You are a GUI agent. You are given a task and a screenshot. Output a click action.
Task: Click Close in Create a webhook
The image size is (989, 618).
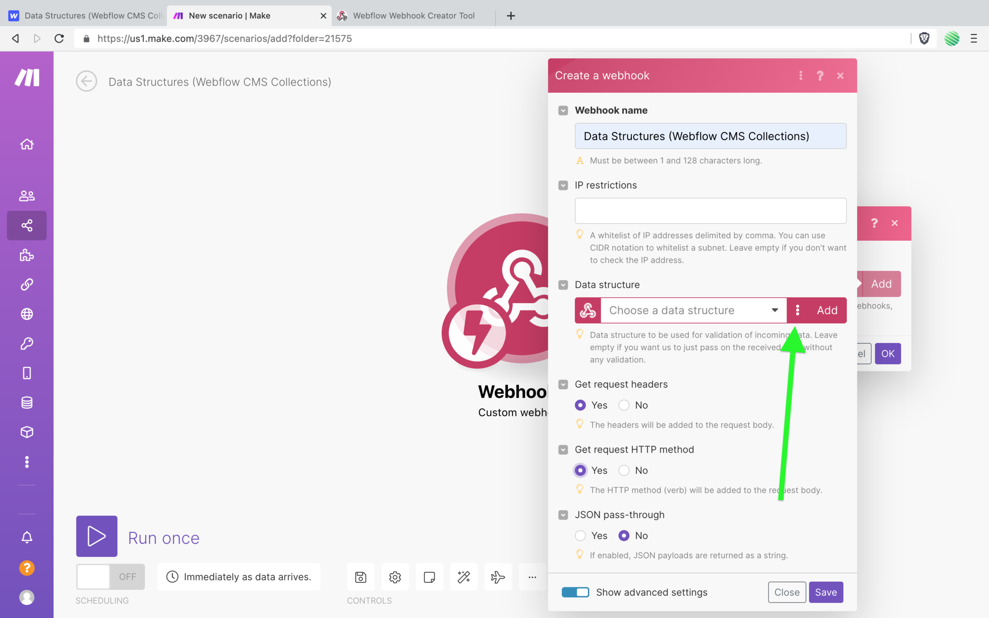tap(787, 592)
